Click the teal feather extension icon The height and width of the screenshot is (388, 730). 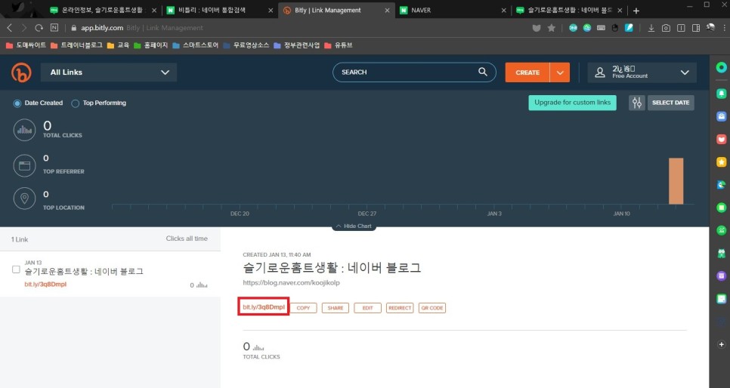(629, 28)
